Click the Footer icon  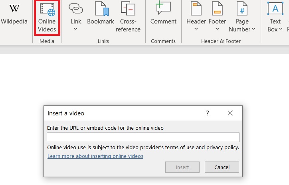pyautogui.click(x=217, y=8)
